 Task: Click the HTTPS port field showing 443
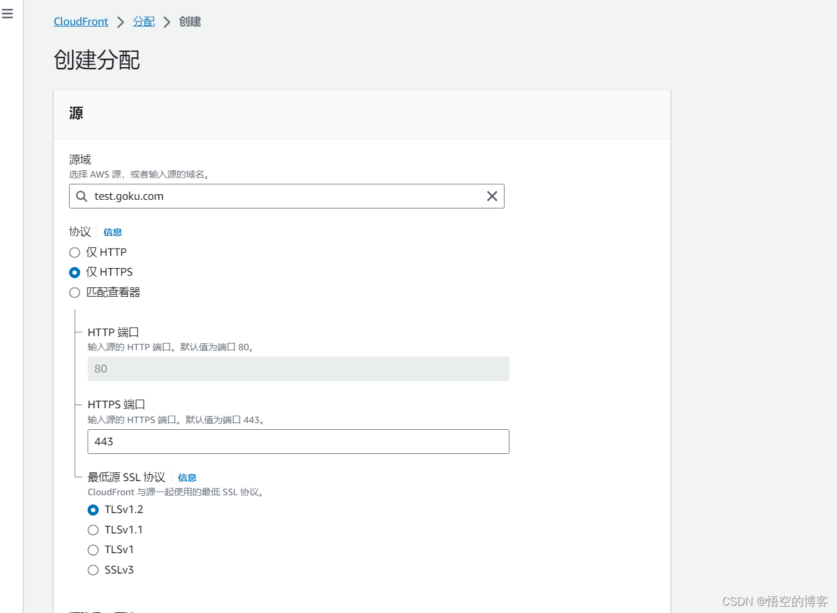tap(298, 442)
